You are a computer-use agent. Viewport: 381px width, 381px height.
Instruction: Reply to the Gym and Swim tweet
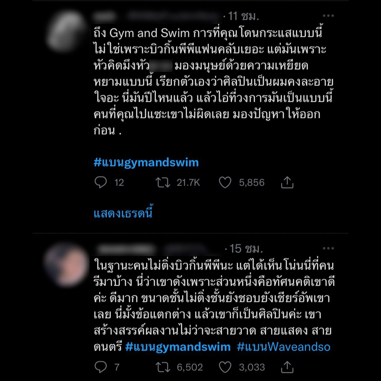pos(101,182)
